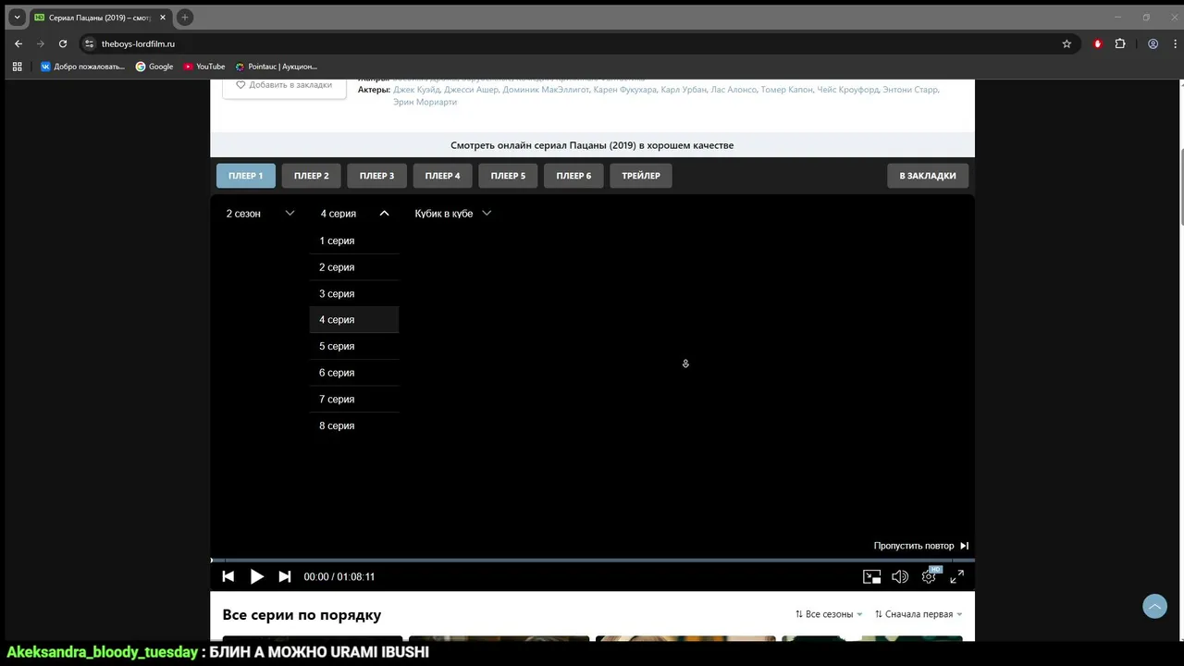Switch to the ПЛЕЕР 3 tab
Viewport: 1184px width, 666px height.
tap(377, 176)
